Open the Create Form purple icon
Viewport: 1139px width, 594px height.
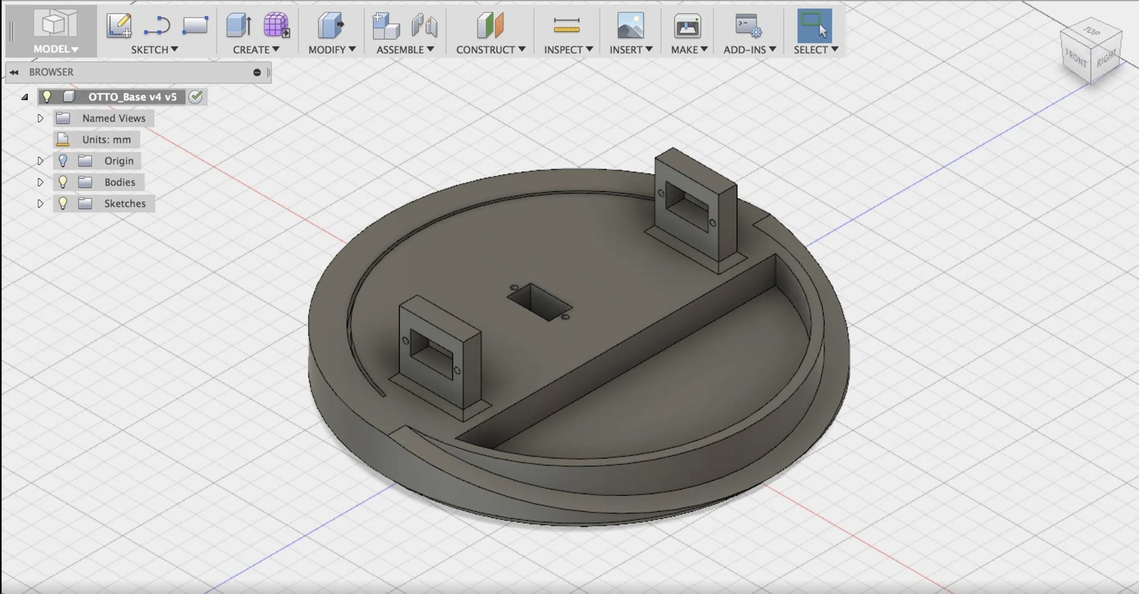point(276,25)
